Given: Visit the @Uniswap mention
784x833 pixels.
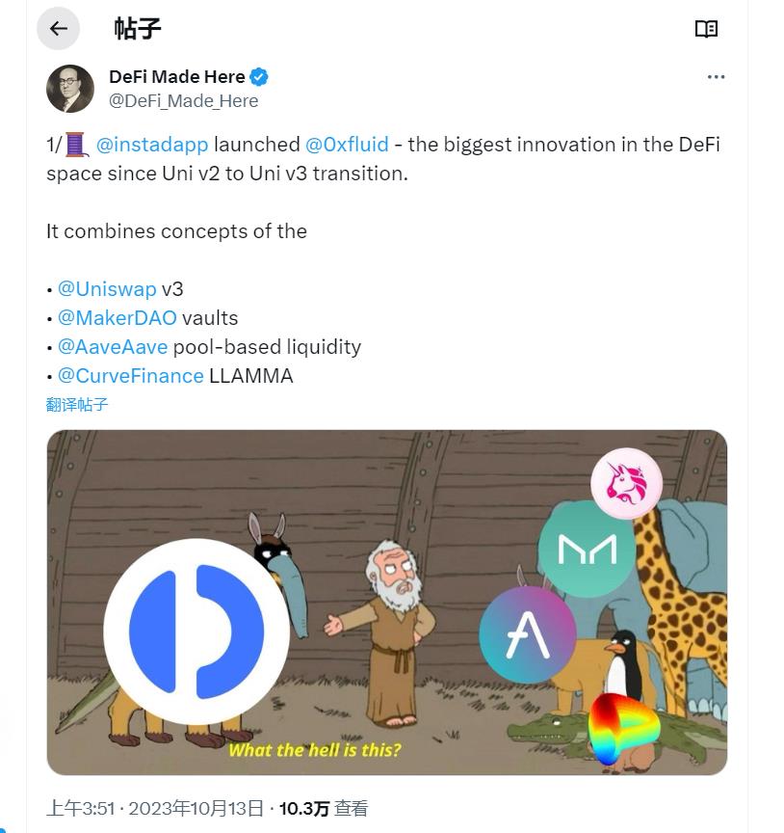Looking at the screenshot, I should (106, 289).
